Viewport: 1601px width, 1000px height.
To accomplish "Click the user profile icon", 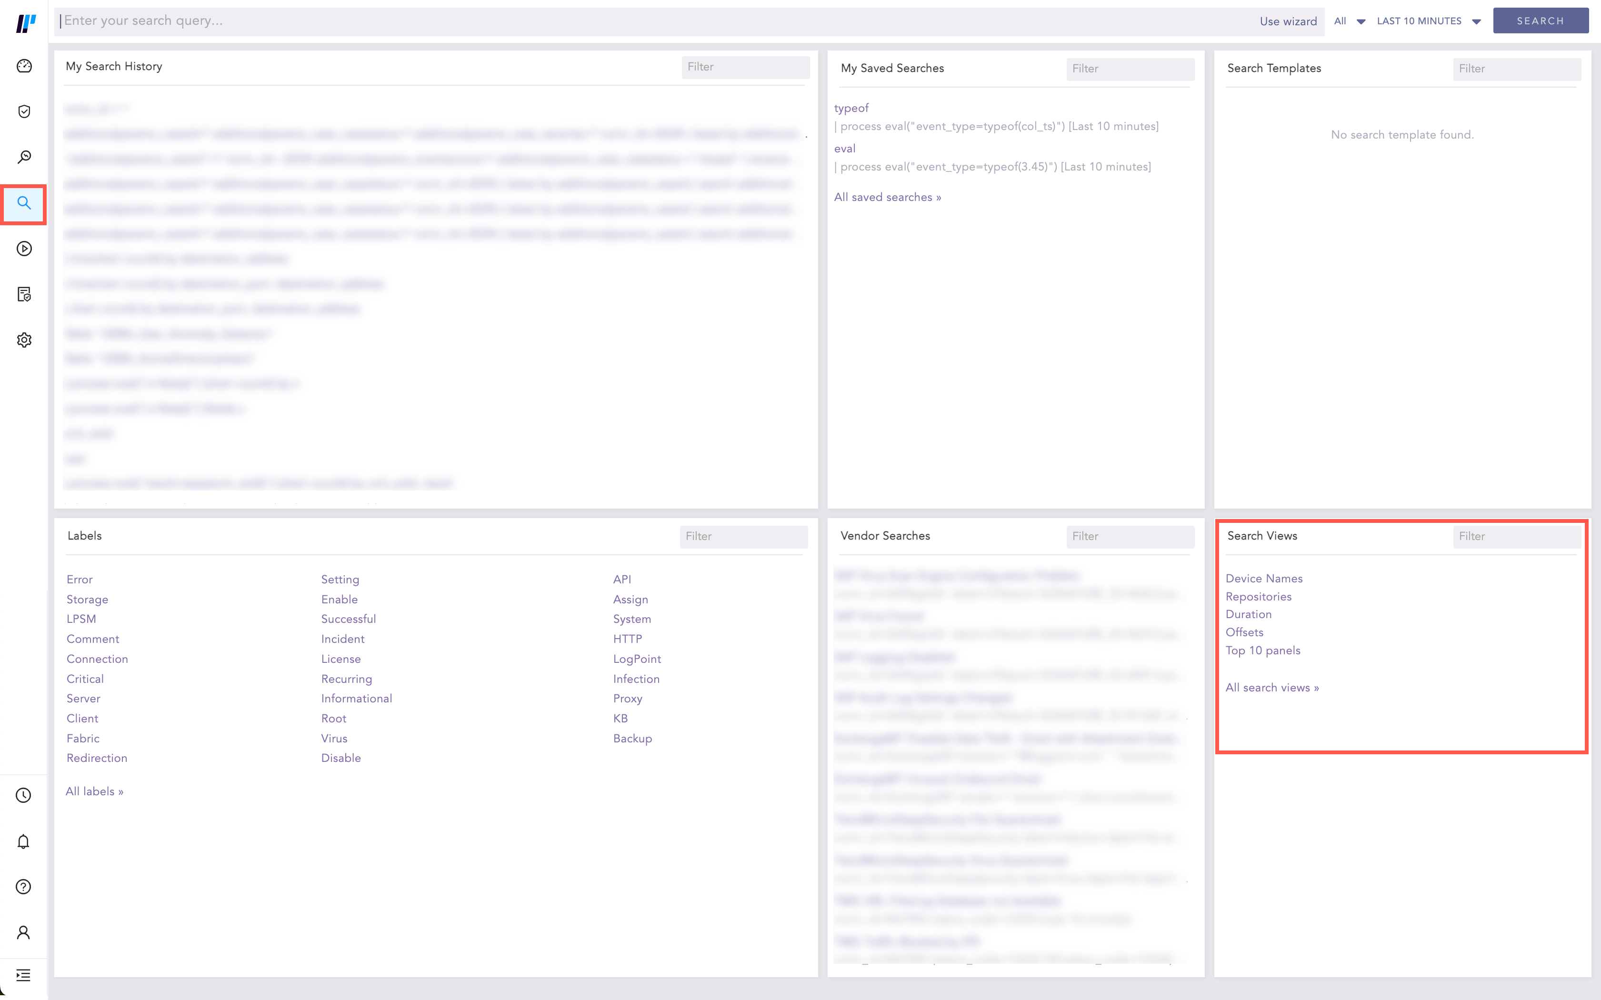I will (x=24, y=931).
